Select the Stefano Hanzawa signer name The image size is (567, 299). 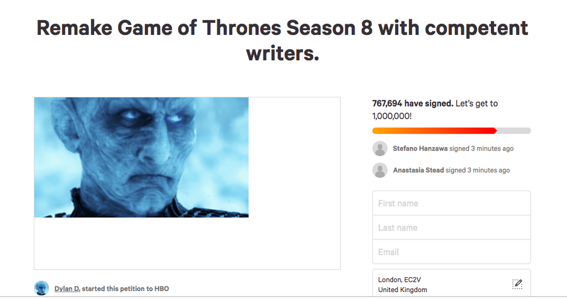[x=420, y=149]
